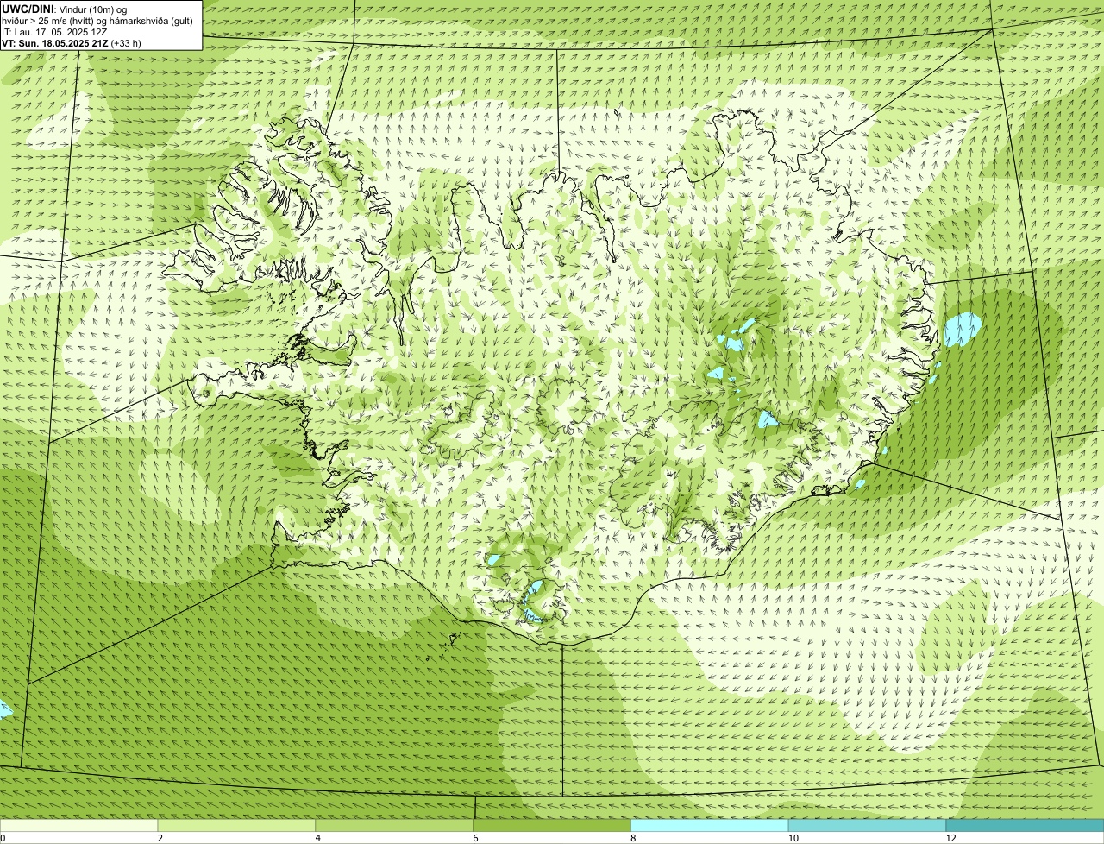Click the '4' tick label on the scale

click(318, 838)
